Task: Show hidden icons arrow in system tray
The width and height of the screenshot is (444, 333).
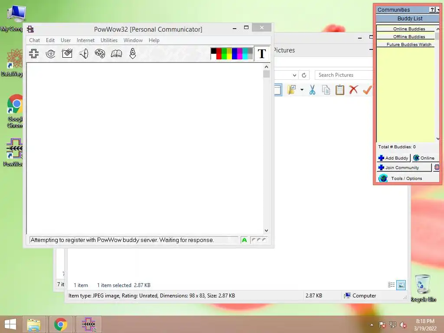Action: tap(372, 325)
